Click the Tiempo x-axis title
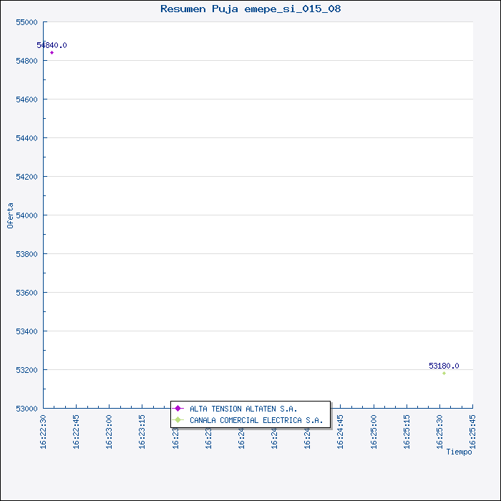 459,452
